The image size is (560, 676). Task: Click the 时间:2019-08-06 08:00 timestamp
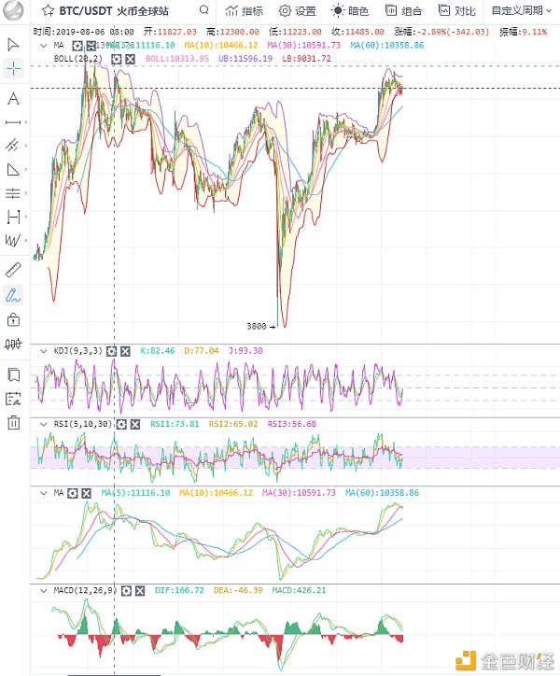(x=84, y=32)
